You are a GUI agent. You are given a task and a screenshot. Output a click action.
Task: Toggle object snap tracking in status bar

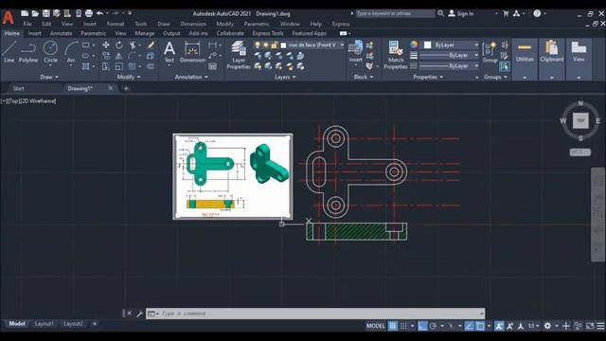(x=469, y=326)
